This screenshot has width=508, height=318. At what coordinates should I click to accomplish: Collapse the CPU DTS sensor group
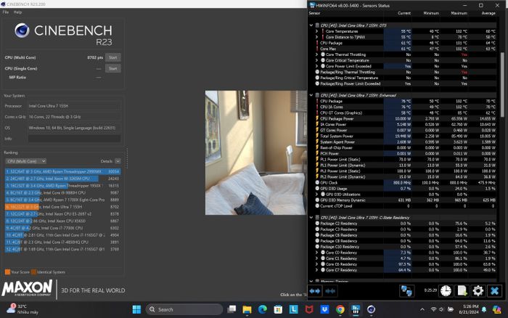[311, 25]
